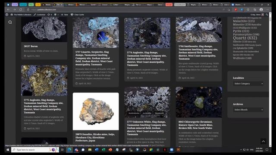The image size is (276, 155).
Task: Open the comments bubble in admin bar
Action: pos(56,15)
